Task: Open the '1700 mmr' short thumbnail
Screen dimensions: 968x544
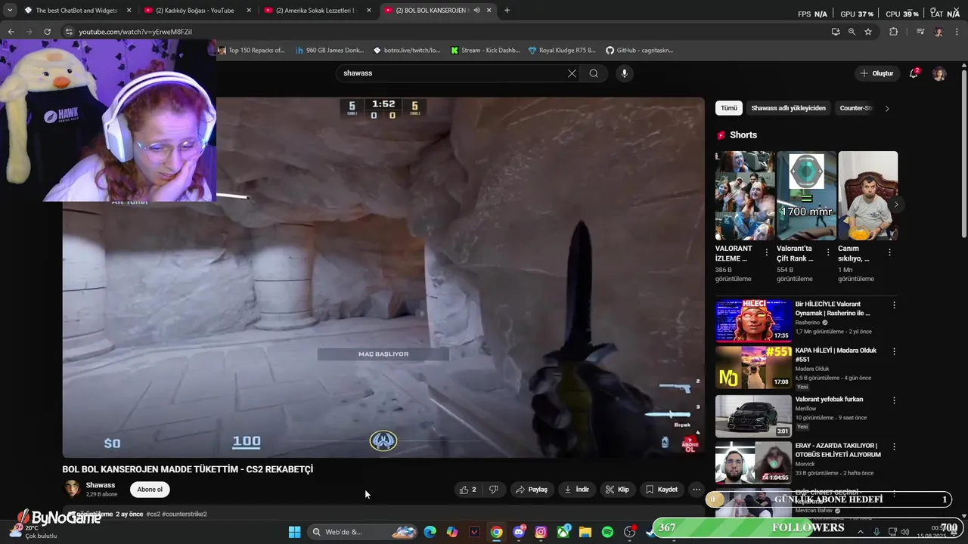Action: click(806, 196)
